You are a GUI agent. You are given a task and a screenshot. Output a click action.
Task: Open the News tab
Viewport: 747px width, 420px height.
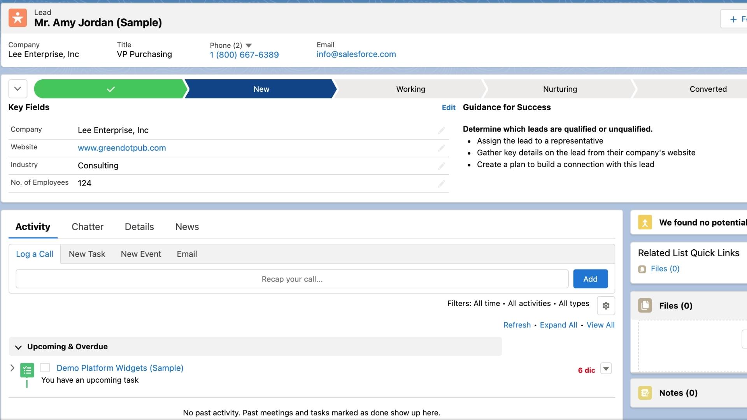tap(187, 227)
